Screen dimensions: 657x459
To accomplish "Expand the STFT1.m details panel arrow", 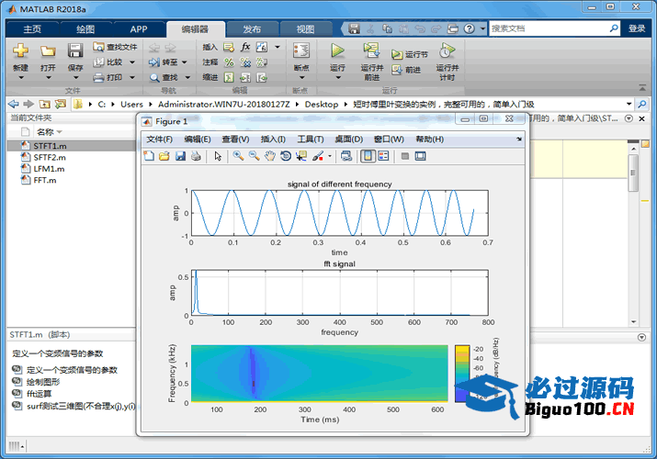I will tap(641, 337).
